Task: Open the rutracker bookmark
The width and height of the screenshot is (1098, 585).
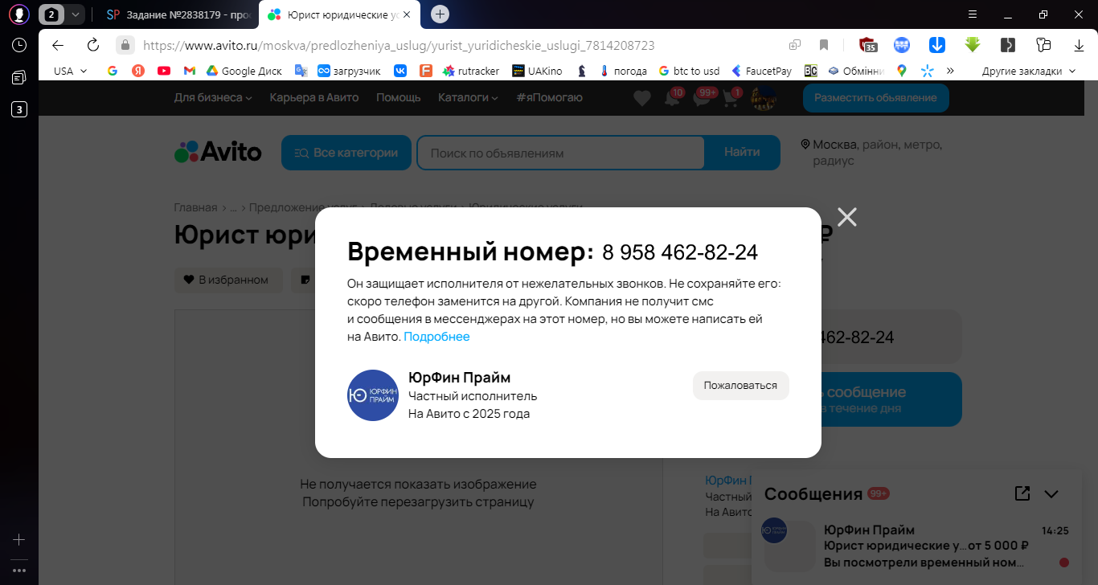Action: pos(470,71)
